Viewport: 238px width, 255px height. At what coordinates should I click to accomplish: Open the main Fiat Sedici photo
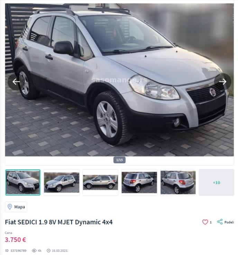[x=119, y=80]
